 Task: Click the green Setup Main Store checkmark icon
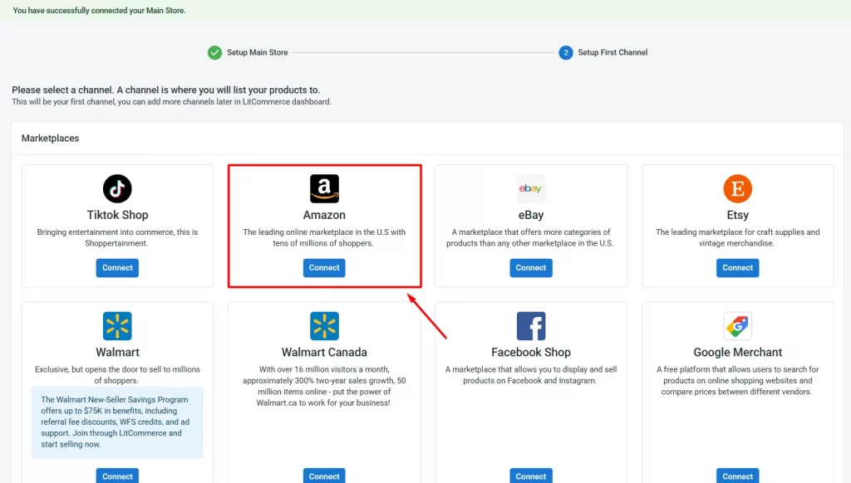pyautogui.click(x=214, y=51)
